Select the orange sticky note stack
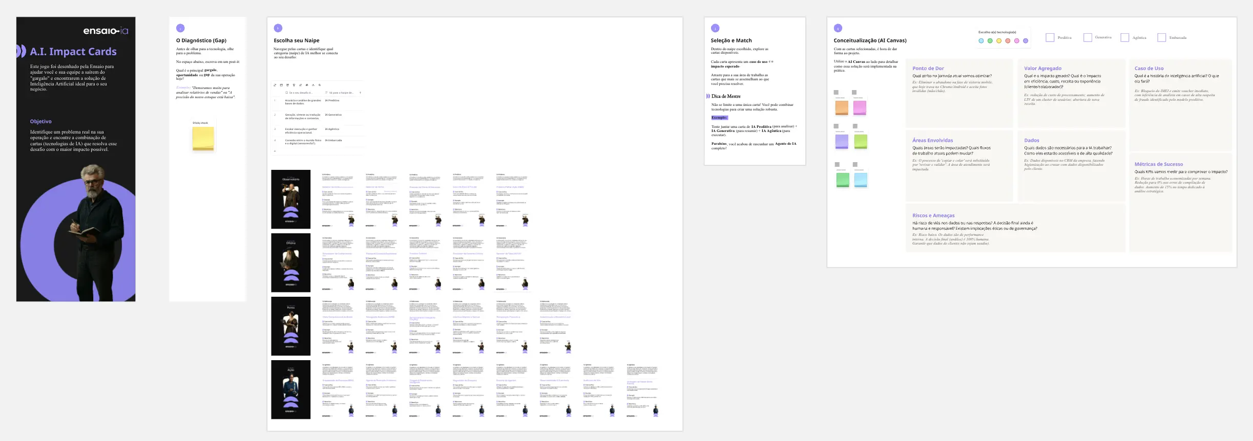 point(842,108)
